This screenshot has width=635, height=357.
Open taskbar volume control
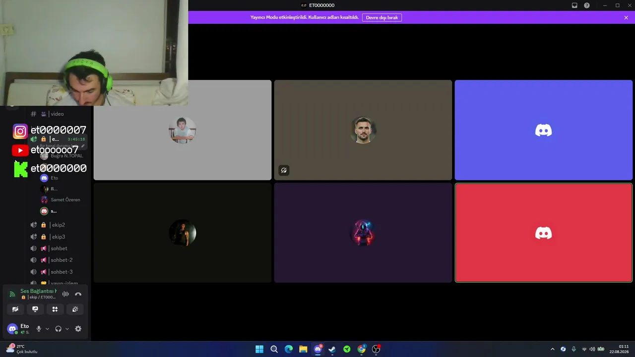point(592,349)
